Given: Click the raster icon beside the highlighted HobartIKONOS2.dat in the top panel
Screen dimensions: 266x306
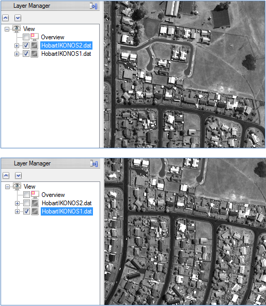Looking at the screenshot, I should click(35, 45).
